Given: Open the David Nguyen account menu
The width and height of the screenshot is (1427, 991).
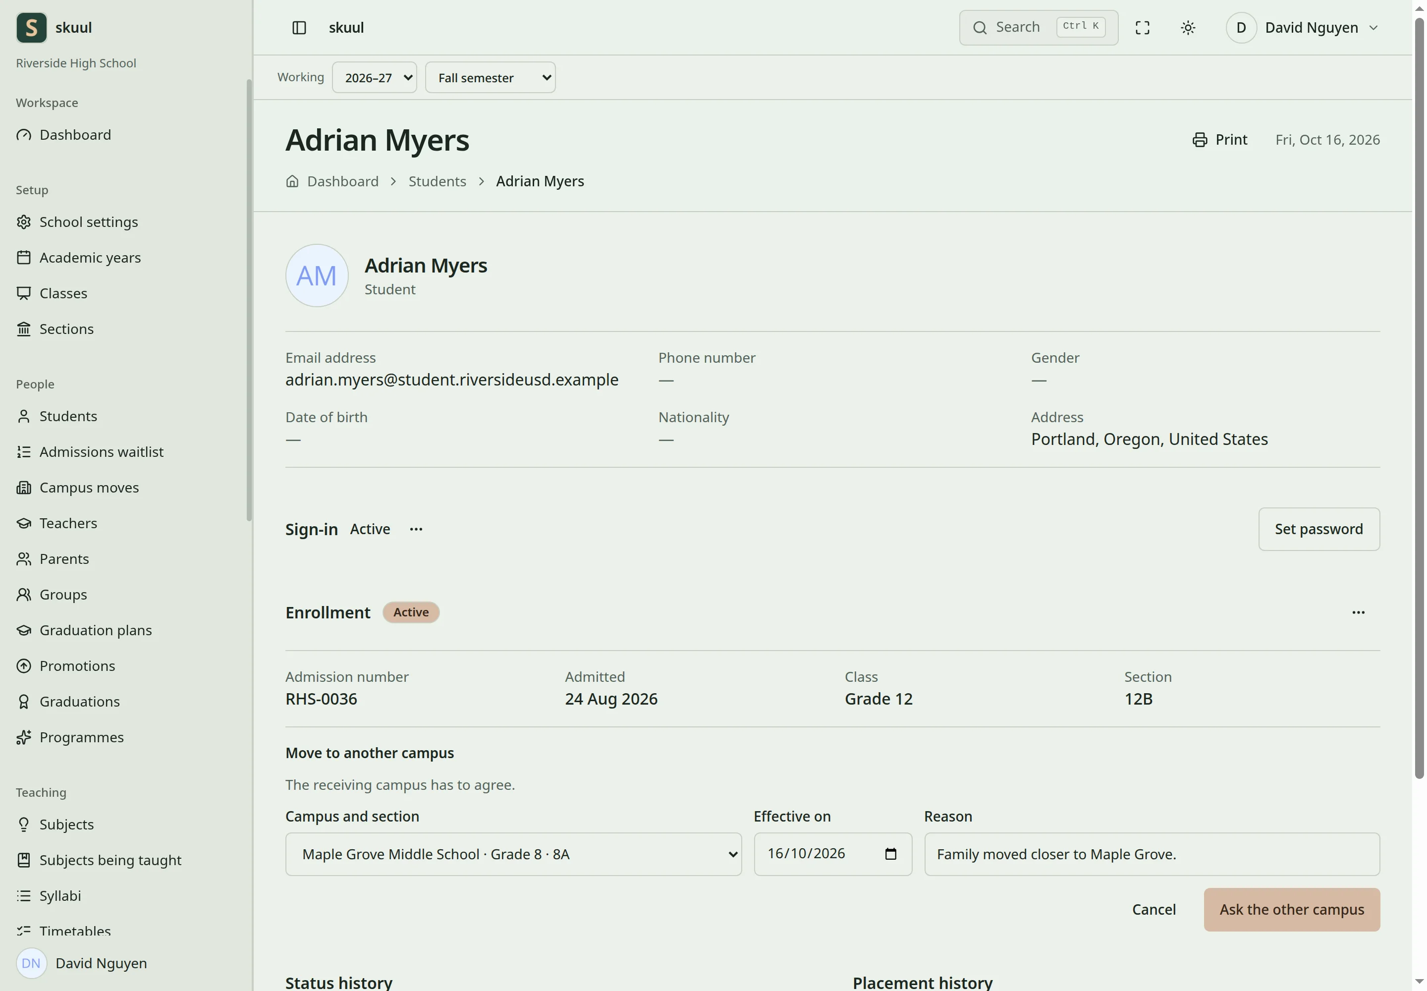Looking at the screenshot, I should [1302, 27].
